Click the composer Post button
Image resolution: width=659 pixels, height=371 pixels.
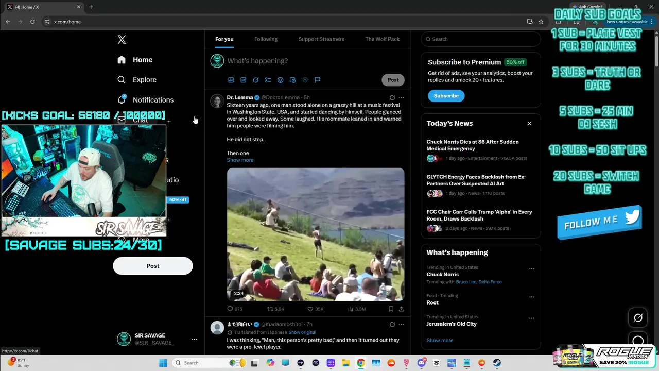[393, 80]
